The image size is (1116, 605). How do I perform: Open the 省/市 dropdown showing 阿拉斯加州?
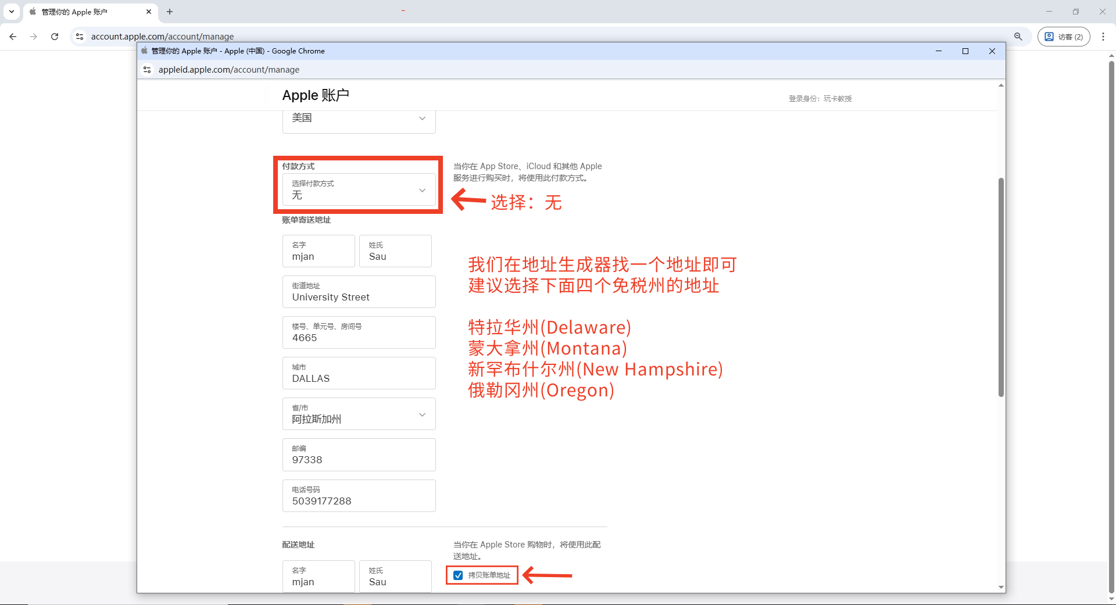point(359,414)
